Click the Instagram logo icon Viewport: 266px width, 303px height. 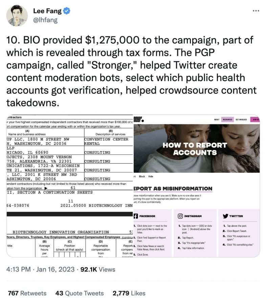pyautogui.click(x=181, y=216)
